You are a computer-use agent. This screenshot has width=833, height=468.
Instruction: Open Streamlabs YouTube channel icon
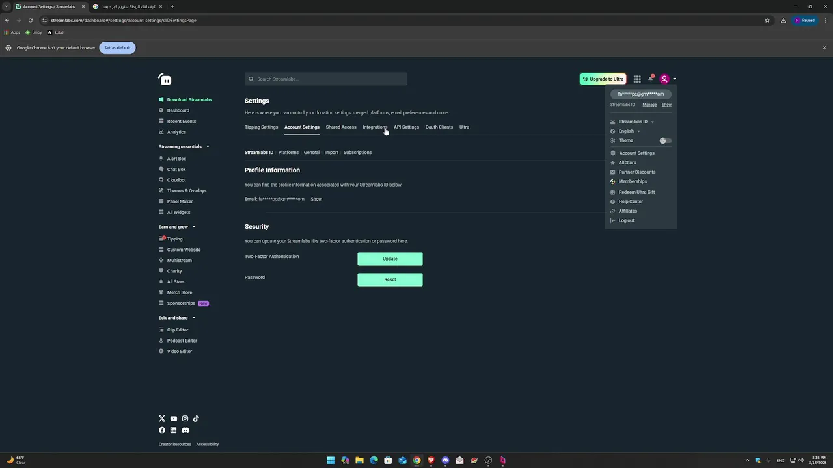[174, 419]
